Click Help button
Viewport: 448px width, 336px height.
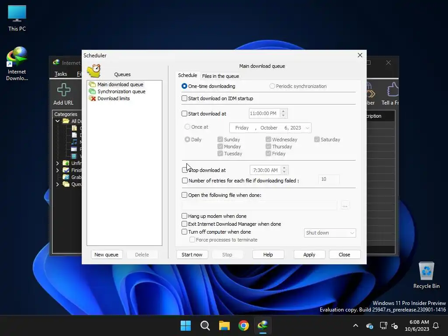tap(268, 255)
